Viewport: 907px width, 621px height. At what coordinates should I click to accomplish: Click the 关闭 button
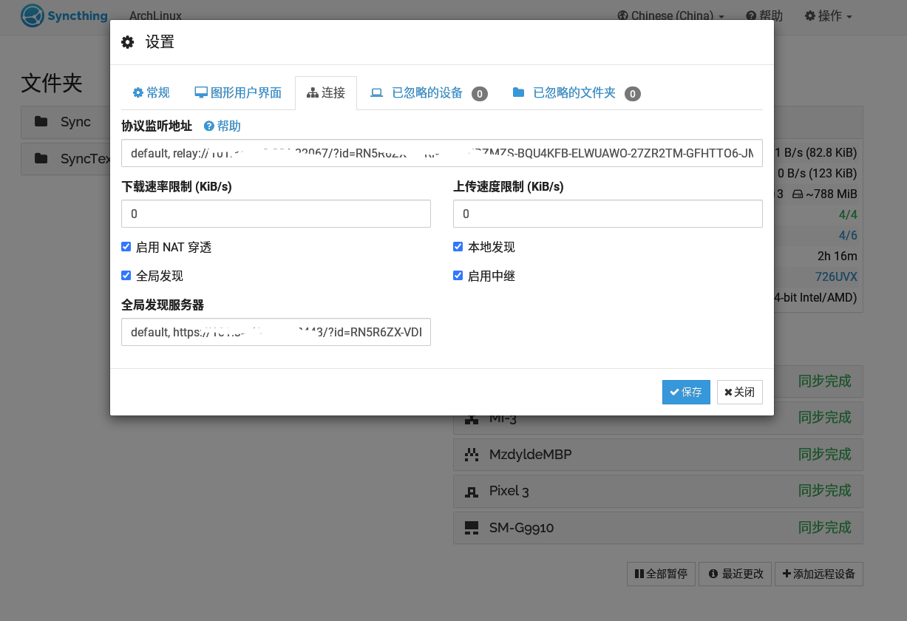pos(739,392)
